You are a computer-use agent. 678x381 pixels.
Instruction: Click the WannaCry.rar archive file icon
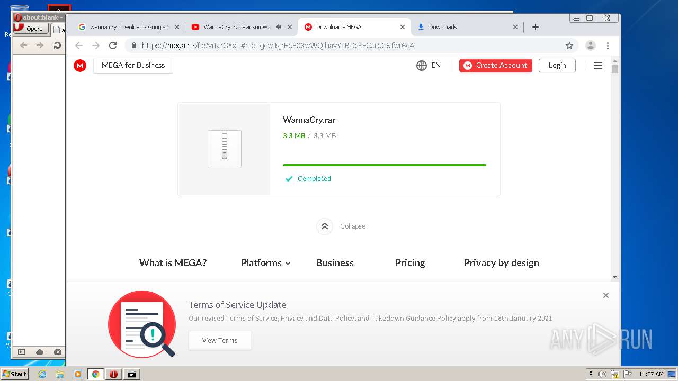point(225,149)
